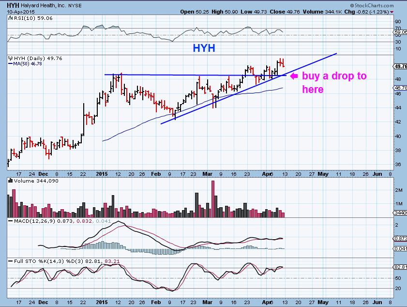The width and height of the screenshot is (407, 307).
Task: Click the 0.873 MACD axis tag
Action: [400, 238]
